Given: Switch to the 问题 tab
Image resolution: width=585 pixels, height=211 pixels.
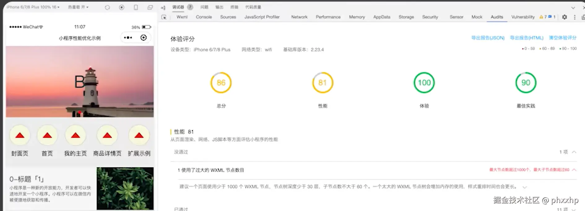Looking at the screenshot, I should 204,7.
